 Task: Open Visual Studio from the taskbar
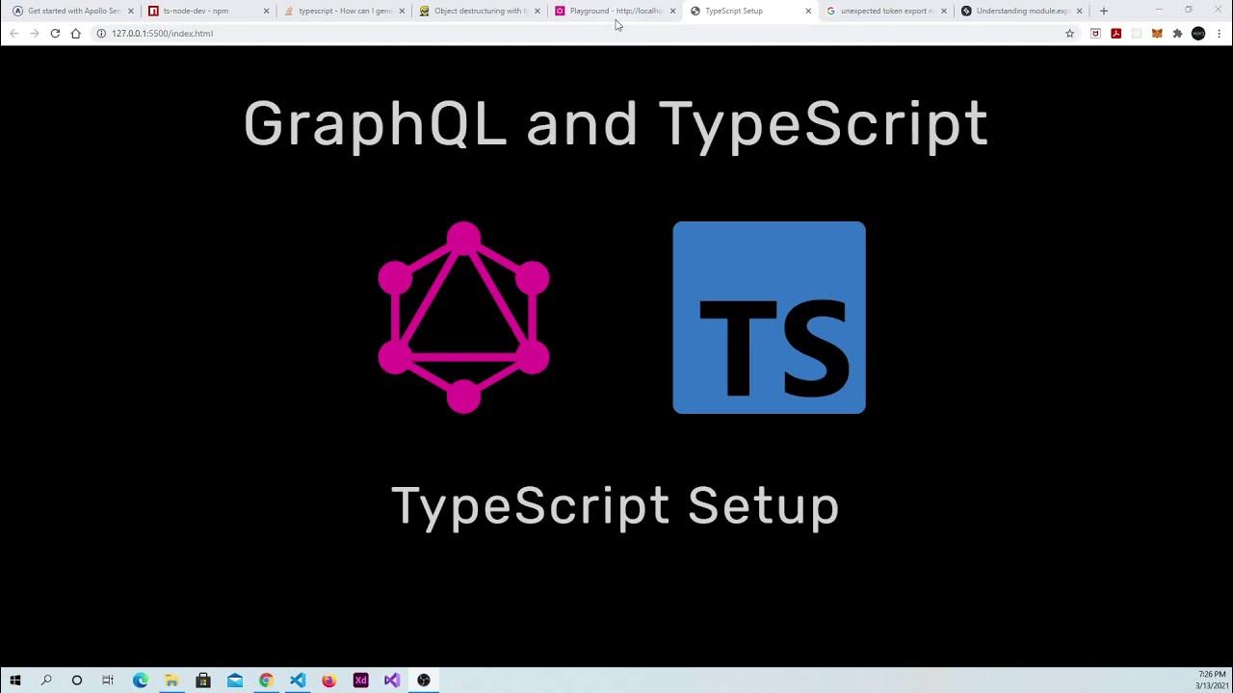392,680
